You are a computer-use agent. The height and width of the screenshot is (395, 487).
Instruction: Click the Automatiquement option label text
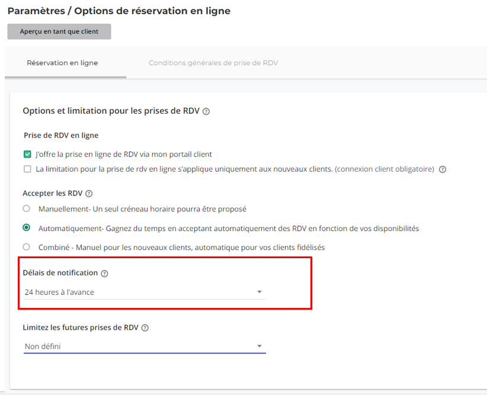click(x=229, y=229)
